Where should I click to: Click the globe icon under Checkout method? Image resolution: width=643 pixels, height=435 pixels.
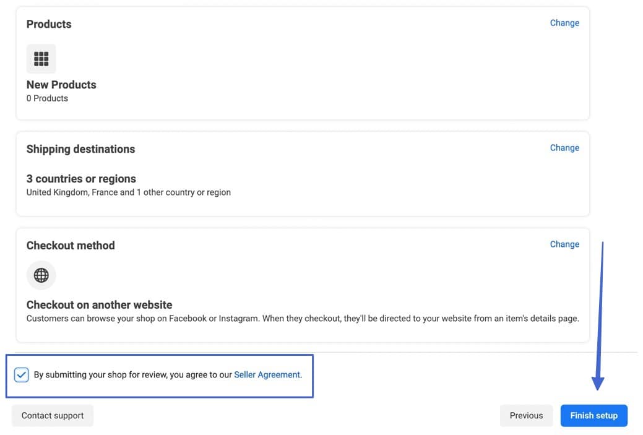[41, 275]
